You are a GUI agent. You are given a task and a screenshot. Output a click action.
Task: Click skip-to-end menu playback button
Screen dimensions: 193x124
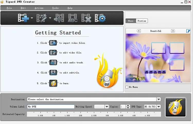[164, 72]
